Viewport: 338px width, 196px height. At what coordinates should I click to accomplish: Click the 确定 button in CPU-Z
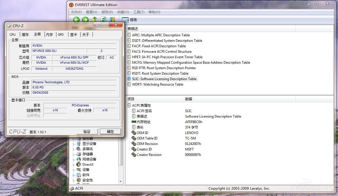(110, 132)
